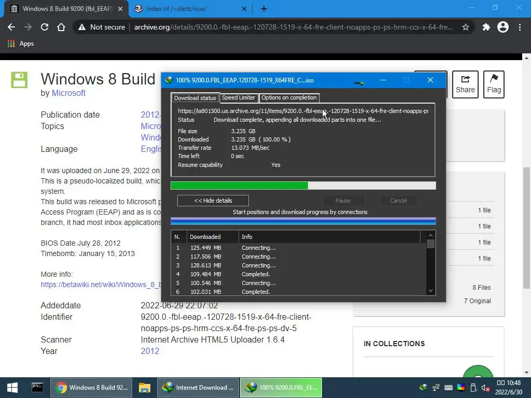Open a new browser tab
Screen dimensions: 531x398
[264, 9]
